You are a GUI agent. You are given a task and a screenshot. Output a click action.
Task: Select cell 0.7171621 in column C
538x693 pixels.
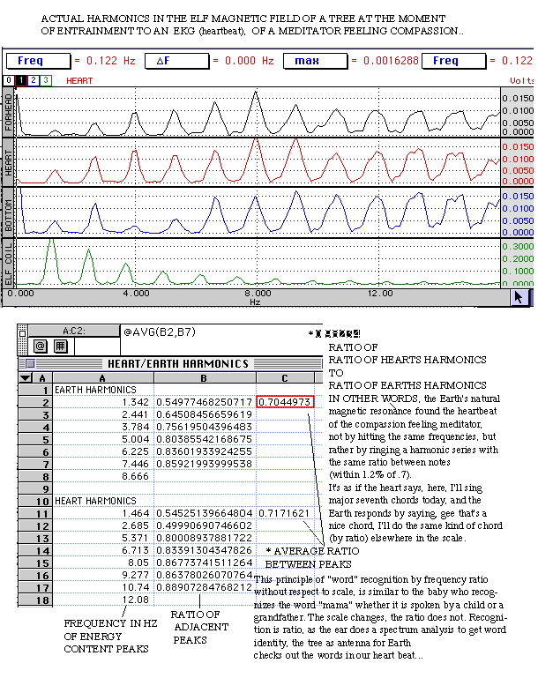pos(285,513)
